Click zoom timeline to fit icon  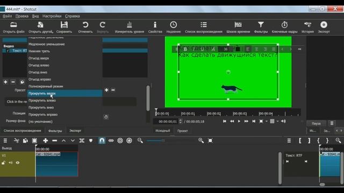pyautogui.click(x=210, y=140)
